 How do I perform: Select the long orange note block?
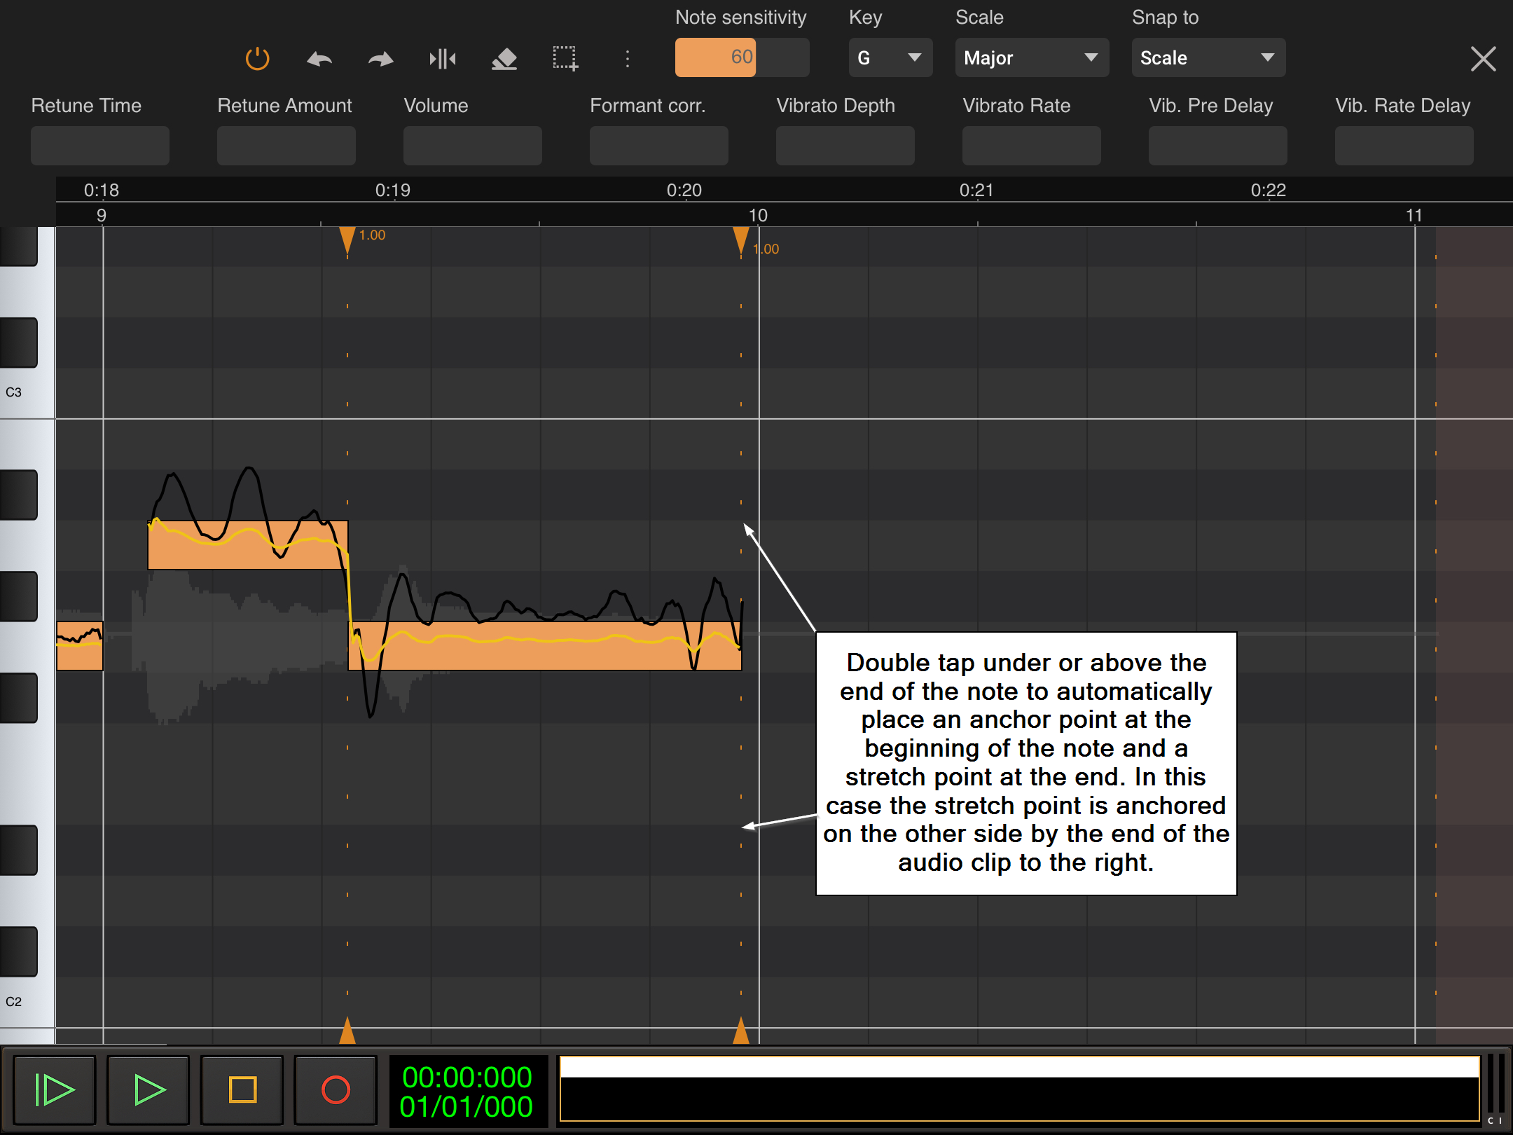(546, 655)
